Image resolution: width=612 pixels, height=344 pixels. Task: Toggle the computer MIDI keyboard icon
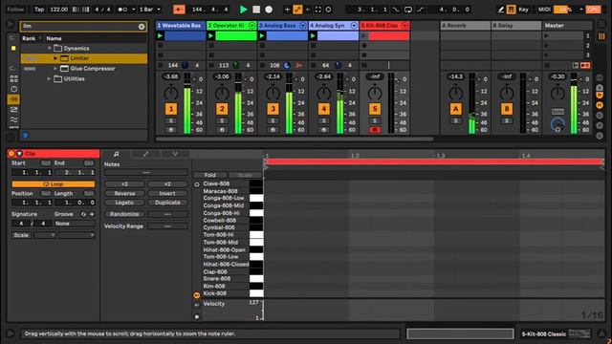pyautogui.click(x=511, y=10)
